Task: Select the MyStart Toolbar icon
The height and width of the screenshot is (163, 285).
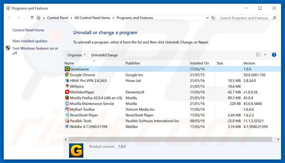Action: pyautogui.click(x=67, y=109)
